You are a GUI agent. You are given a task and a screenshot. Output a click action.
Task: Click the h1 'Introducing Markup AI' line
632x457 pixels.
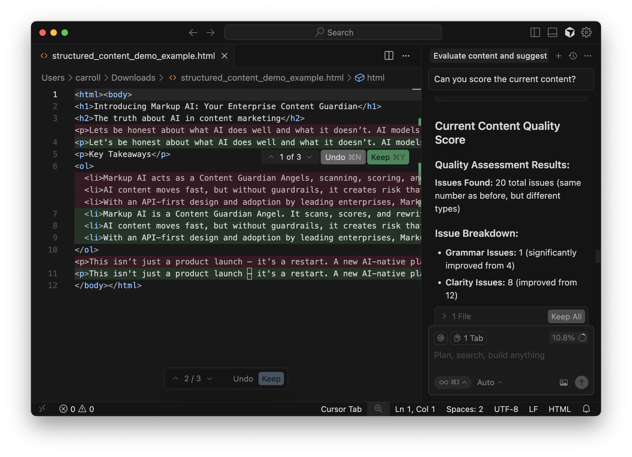tap(228, 106)
